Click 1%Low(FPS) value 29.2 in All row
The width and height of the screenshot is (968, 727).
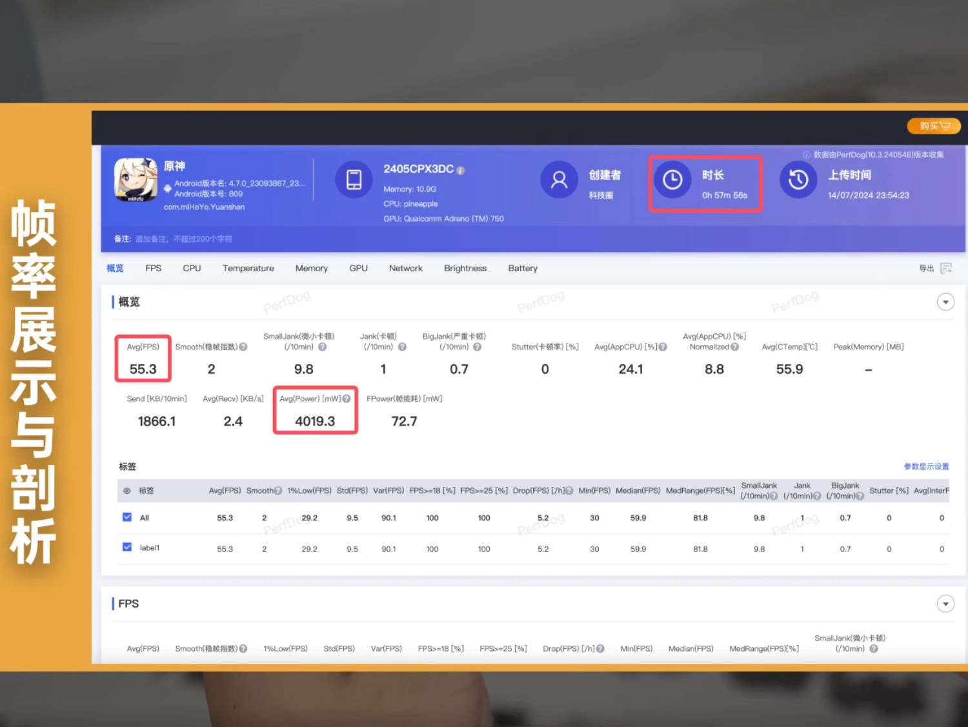309,518
